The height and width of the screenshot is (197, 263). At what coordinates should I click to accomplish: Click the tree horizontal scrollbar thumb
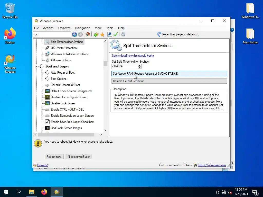click(66, 134)
